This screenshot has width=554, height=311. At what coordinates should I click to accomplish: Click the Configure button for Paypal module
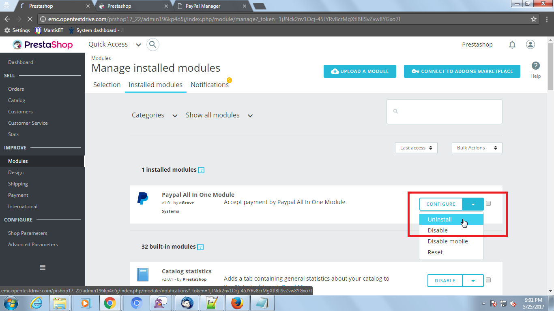click(441, 204)
